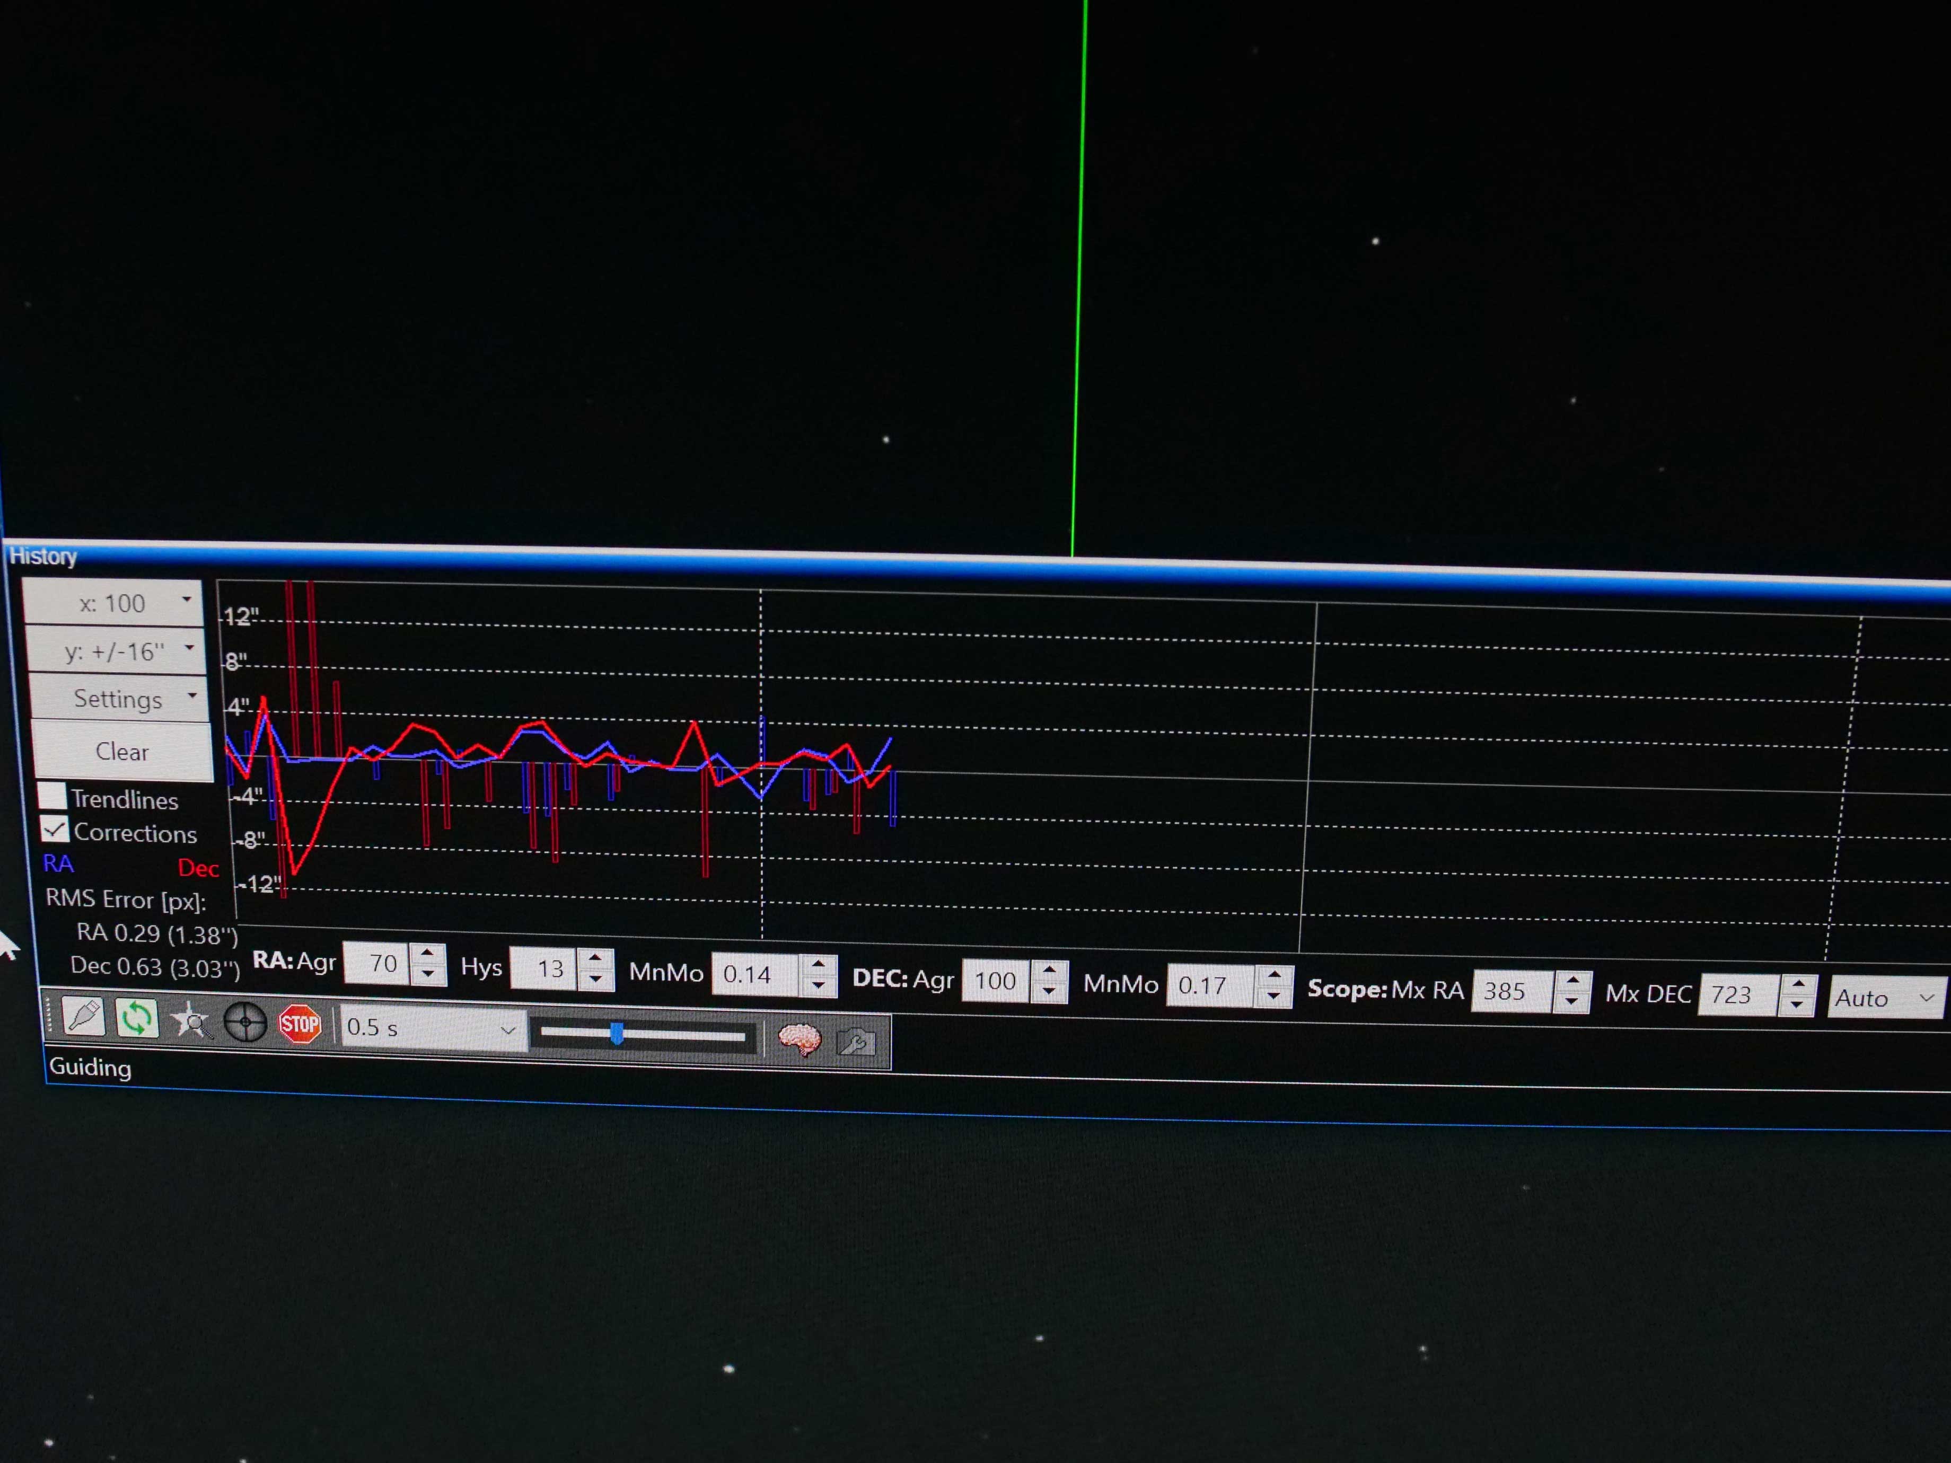Screen dimensions: 1951x1463
Task: Click the Clear button
Action: click(x=122, y=751)
